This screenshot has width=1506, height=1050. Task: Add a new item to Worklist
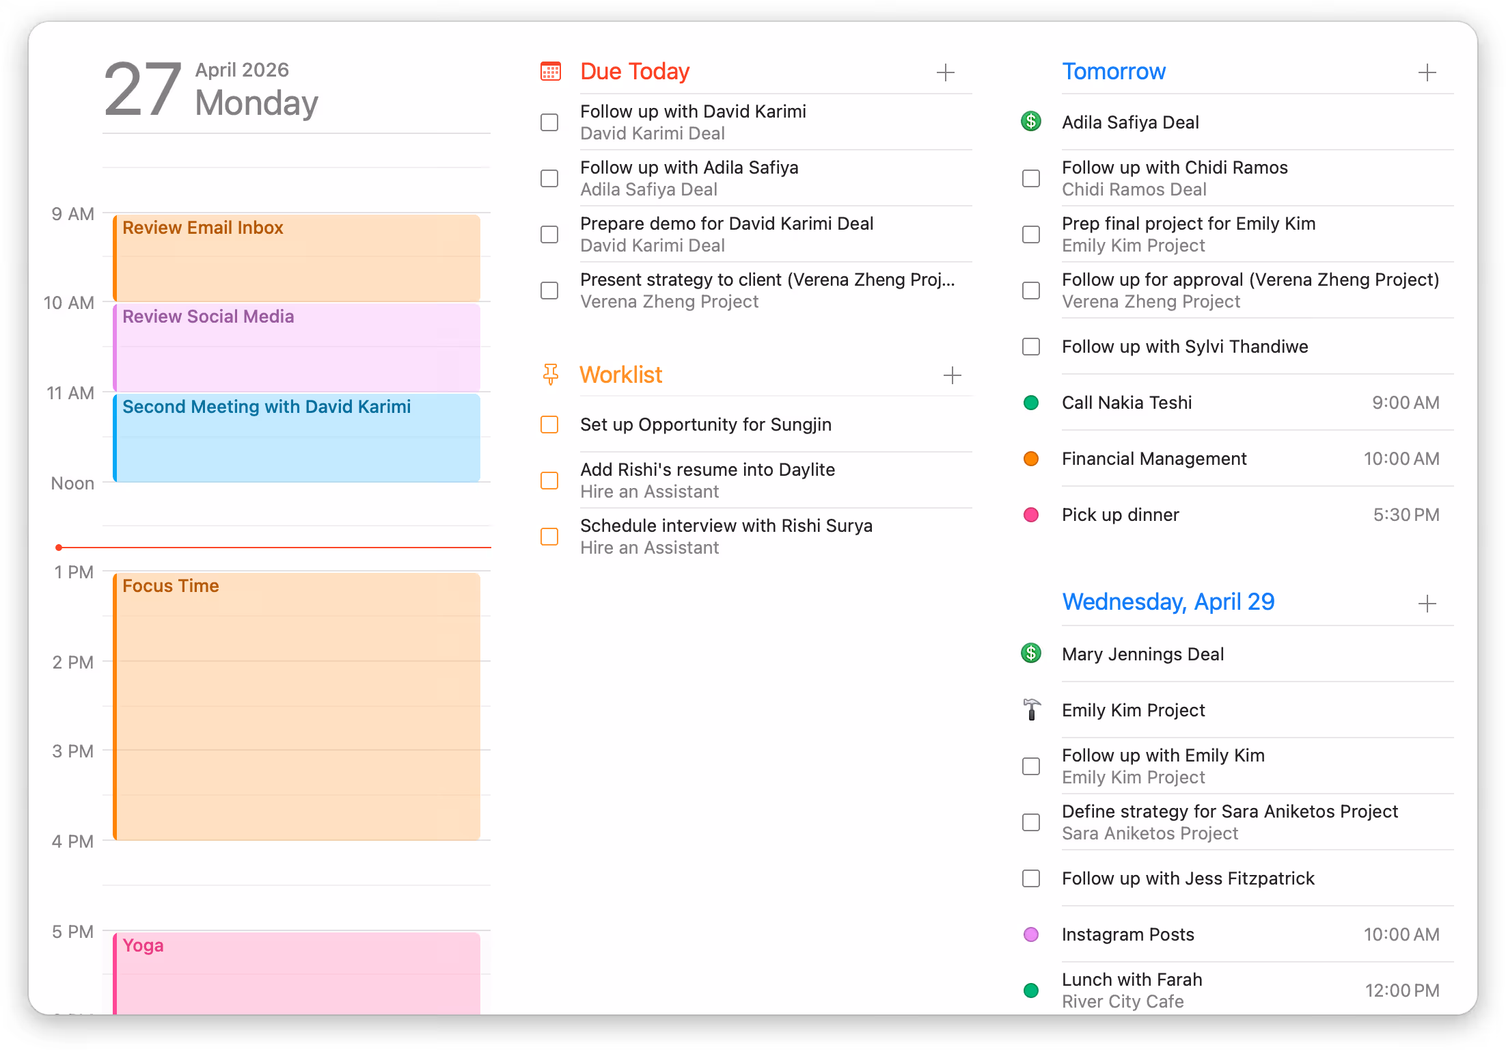click(x=952, y=375)
